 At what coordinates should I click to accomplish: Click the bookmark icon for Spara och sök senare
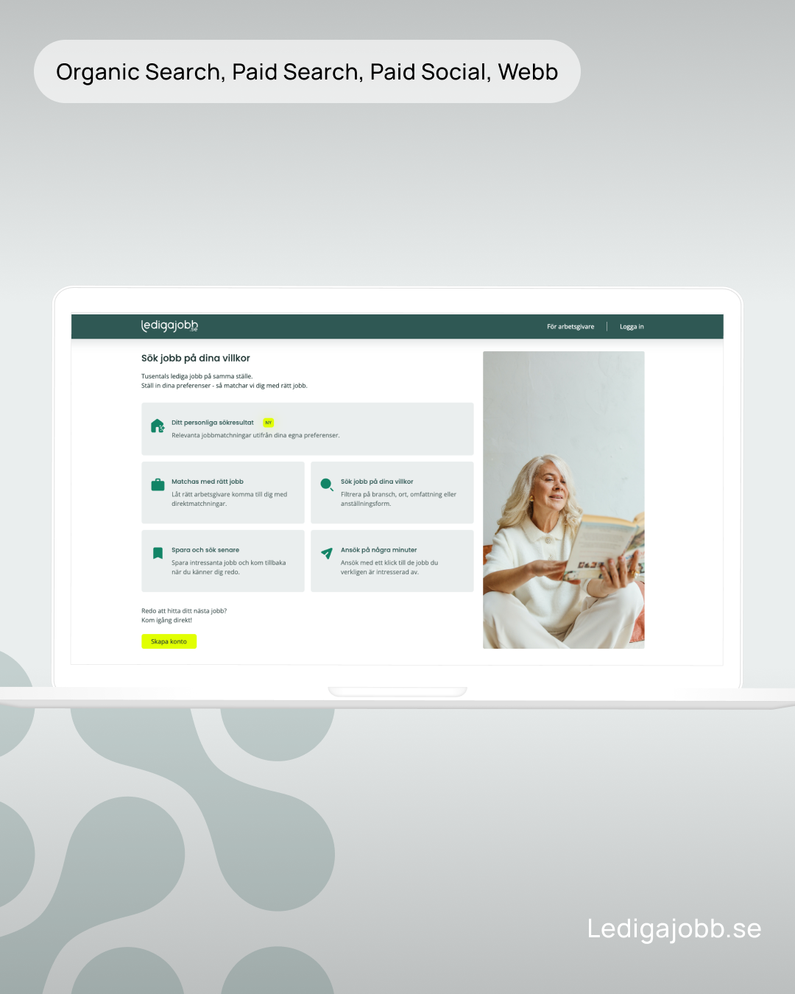[158, 553]
